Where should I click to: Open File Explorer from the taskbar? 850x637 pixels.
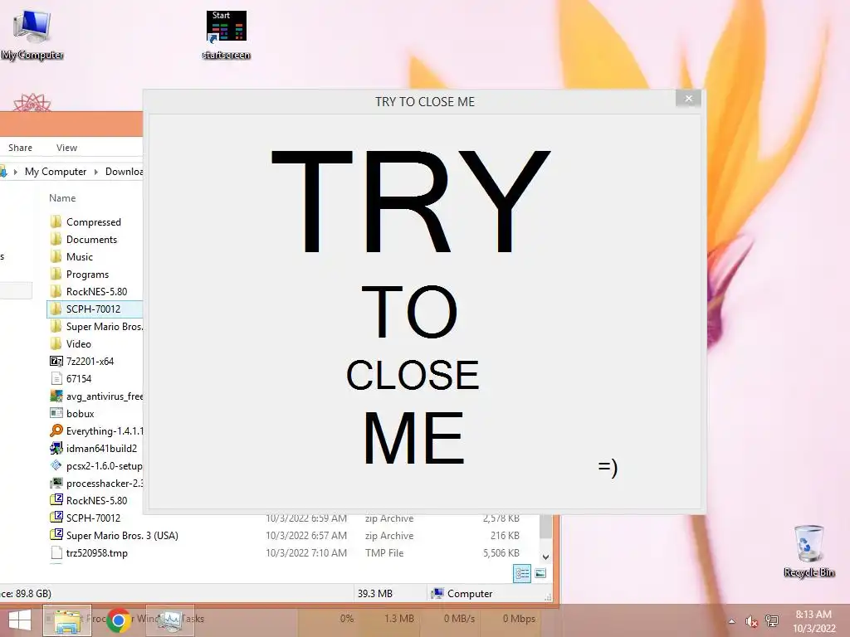coord(67,620)
